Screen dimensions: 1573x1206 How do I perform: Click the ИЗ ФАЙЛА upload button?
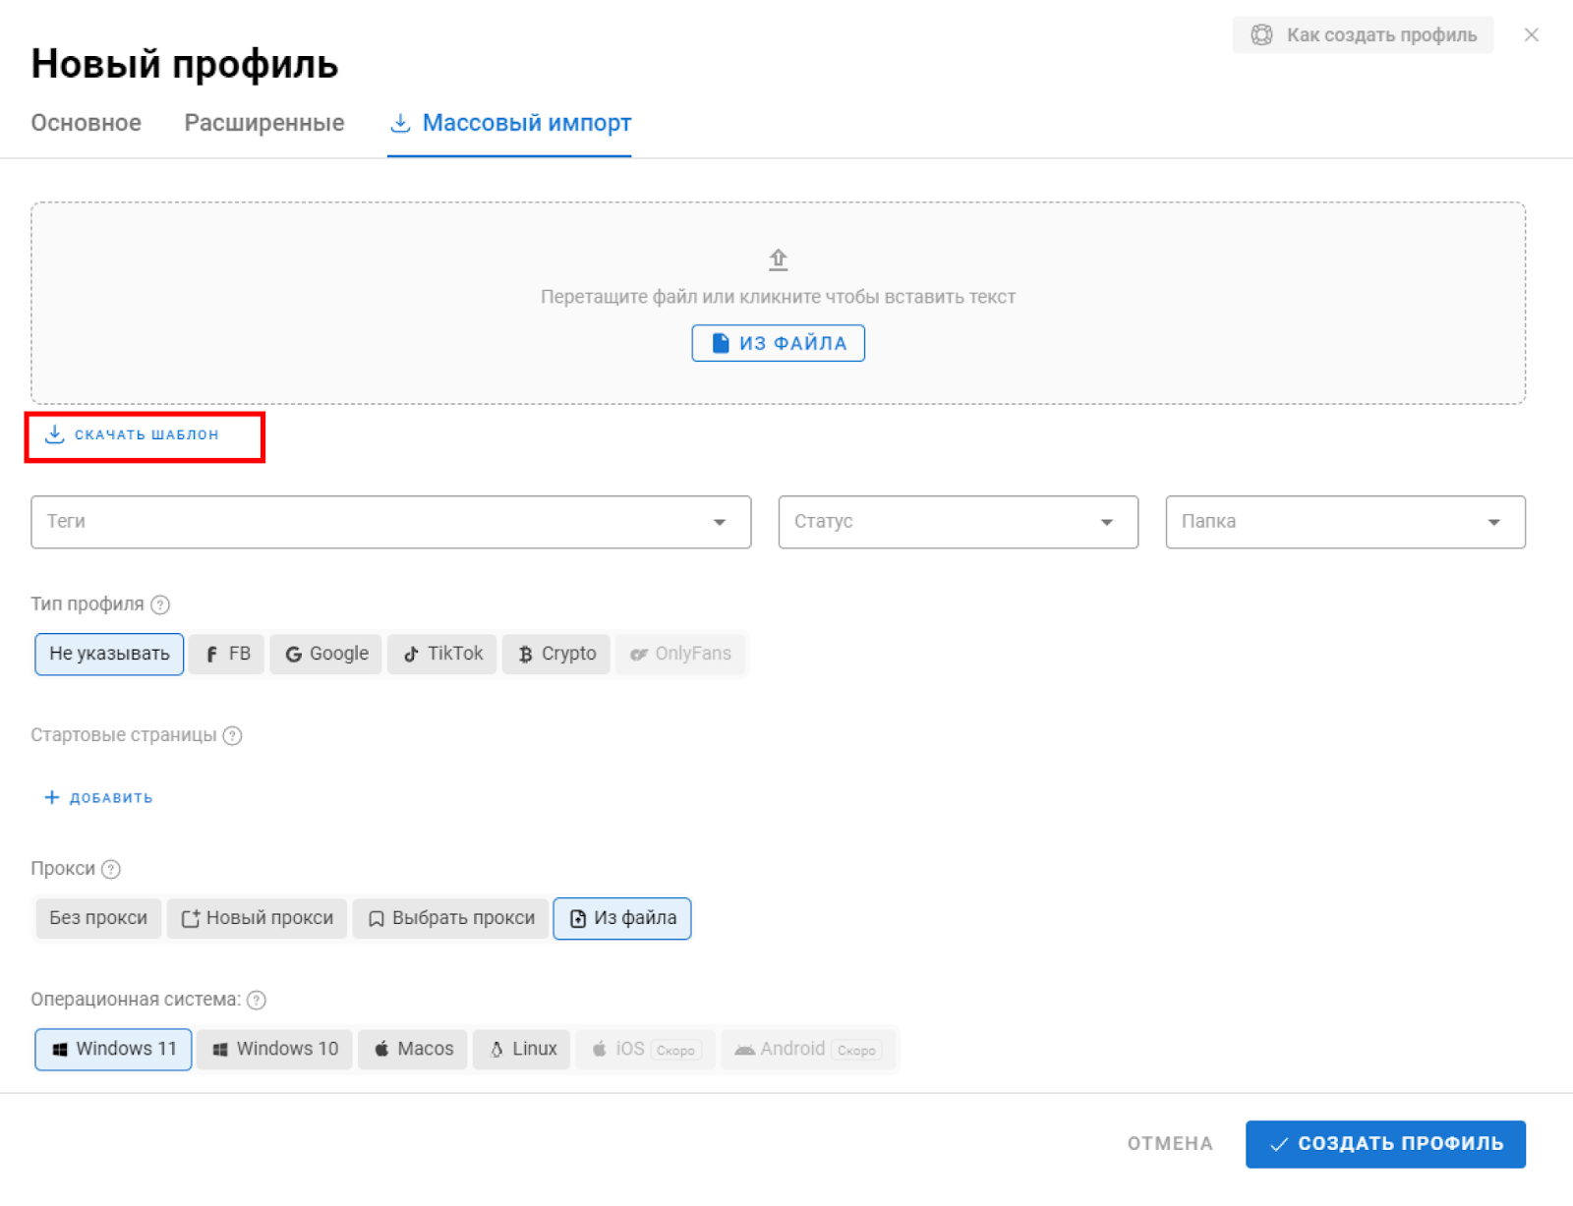point(778,343)
